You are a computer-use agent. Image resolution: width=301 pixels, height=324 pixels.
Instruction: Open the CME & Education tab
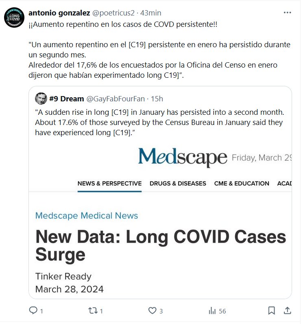[x=242, y=184]
